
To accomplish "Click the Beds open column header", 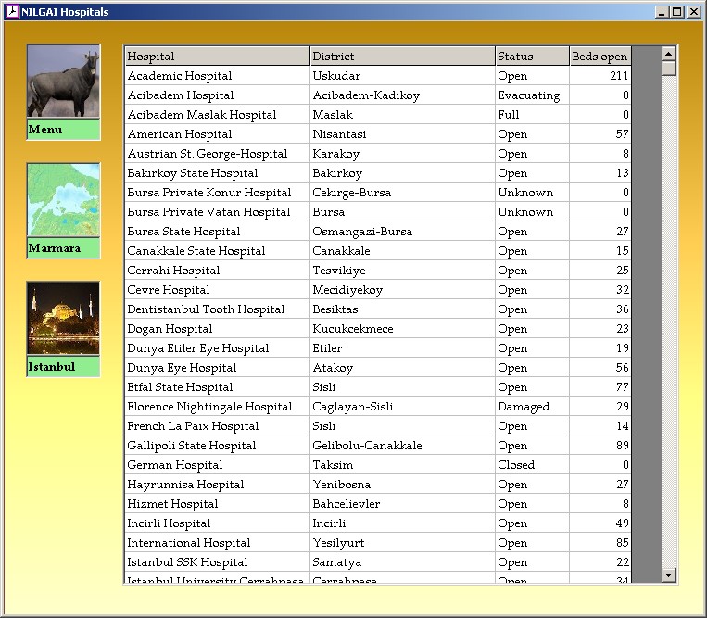I will (600, 57).
